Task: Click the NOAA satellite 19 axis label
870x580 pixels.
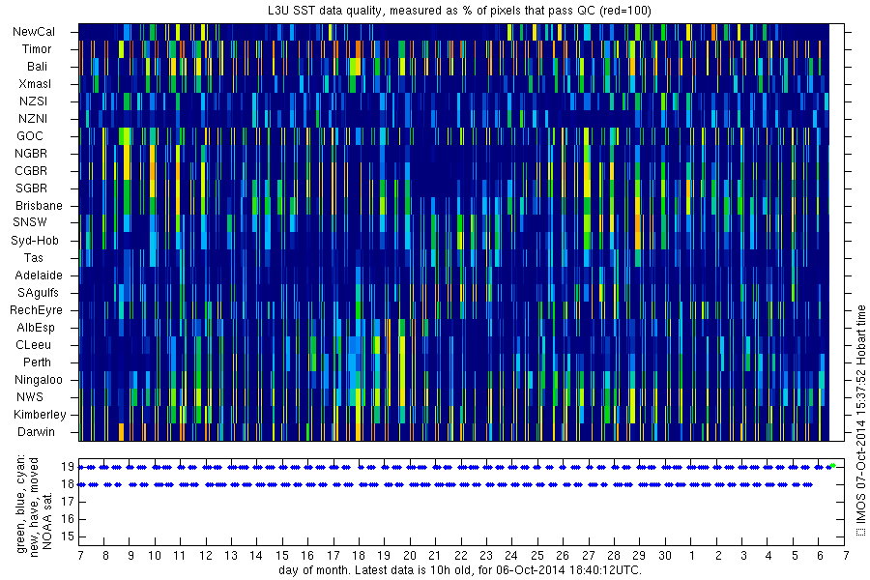Action: point(68,467)
